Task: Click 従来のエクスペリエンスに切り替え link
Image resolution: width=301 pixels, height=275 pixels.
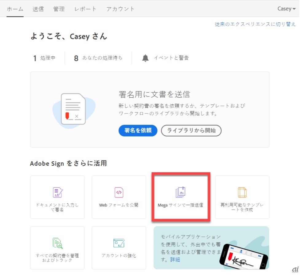Action: point(255,24)
